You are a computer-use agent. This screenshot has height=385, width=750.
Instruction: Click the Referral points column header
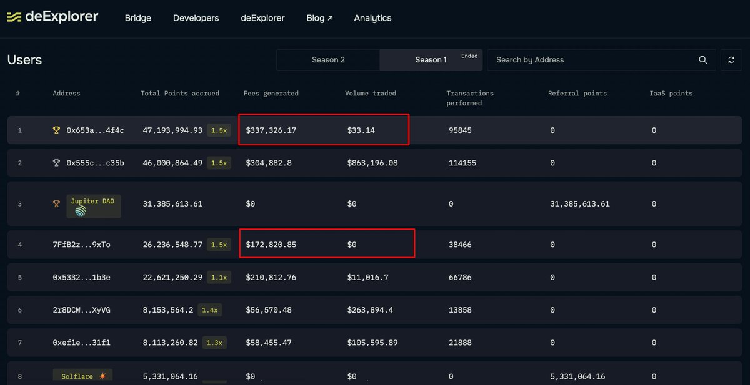coord(577,94)
